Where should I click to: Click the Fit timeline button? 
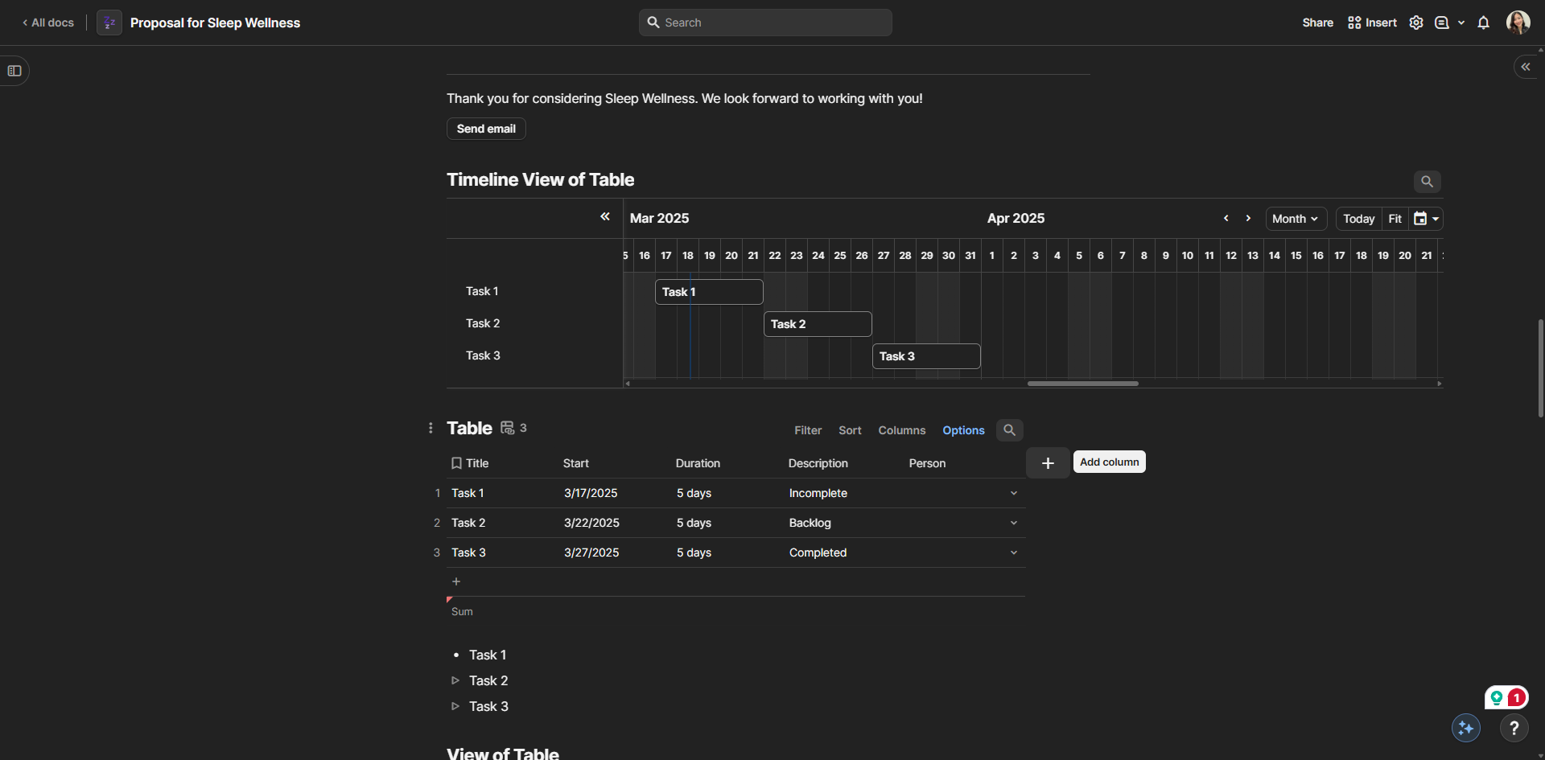coord(1395,219)
